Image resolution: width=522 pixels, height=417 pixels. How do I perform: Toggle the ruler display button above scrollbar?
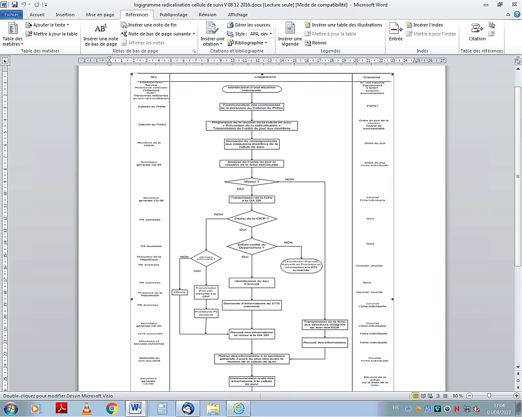click(518, 61)
